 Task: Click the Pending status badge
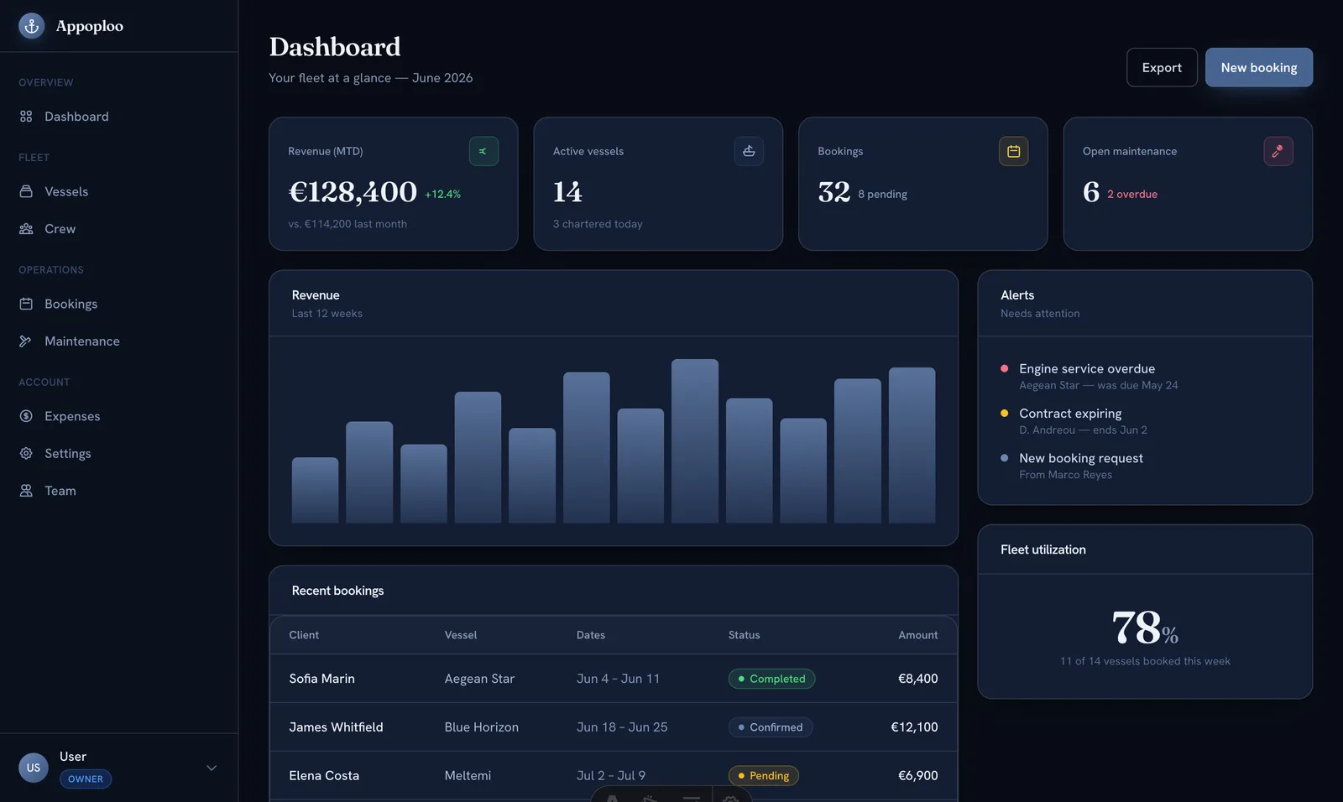point(764,776)
